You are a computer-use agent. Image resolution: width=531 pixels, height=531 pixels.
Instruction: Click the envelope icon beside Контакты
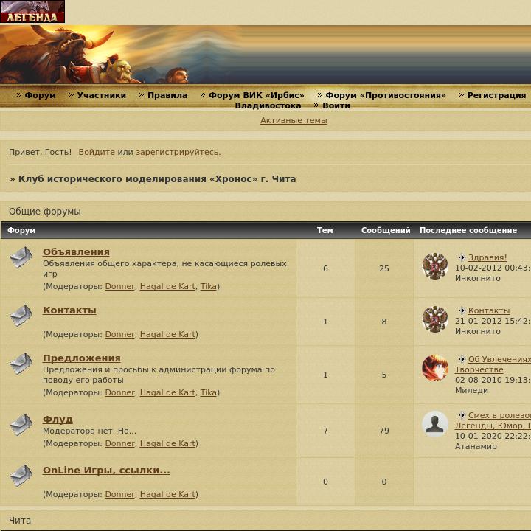tap(21, 316)
